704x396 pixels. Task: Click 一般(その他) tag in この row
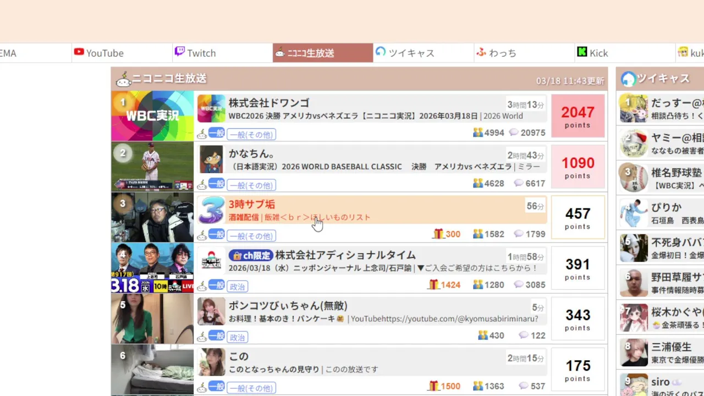pyautogui.click(x=251, y=388)
